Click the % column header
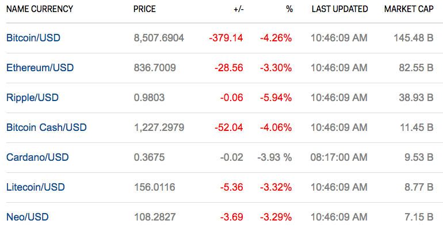Image resolution: width=443 pixels, height=232 pixels. pyautogui.click(x=289, y=9)
